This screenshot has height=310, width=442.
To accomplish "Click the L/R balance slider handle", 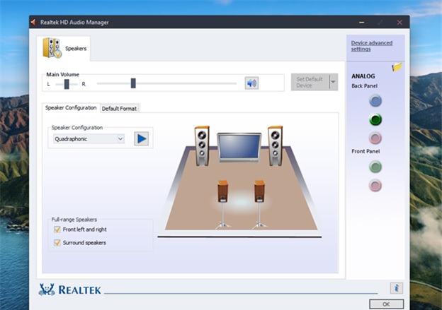I will (67, 84).
